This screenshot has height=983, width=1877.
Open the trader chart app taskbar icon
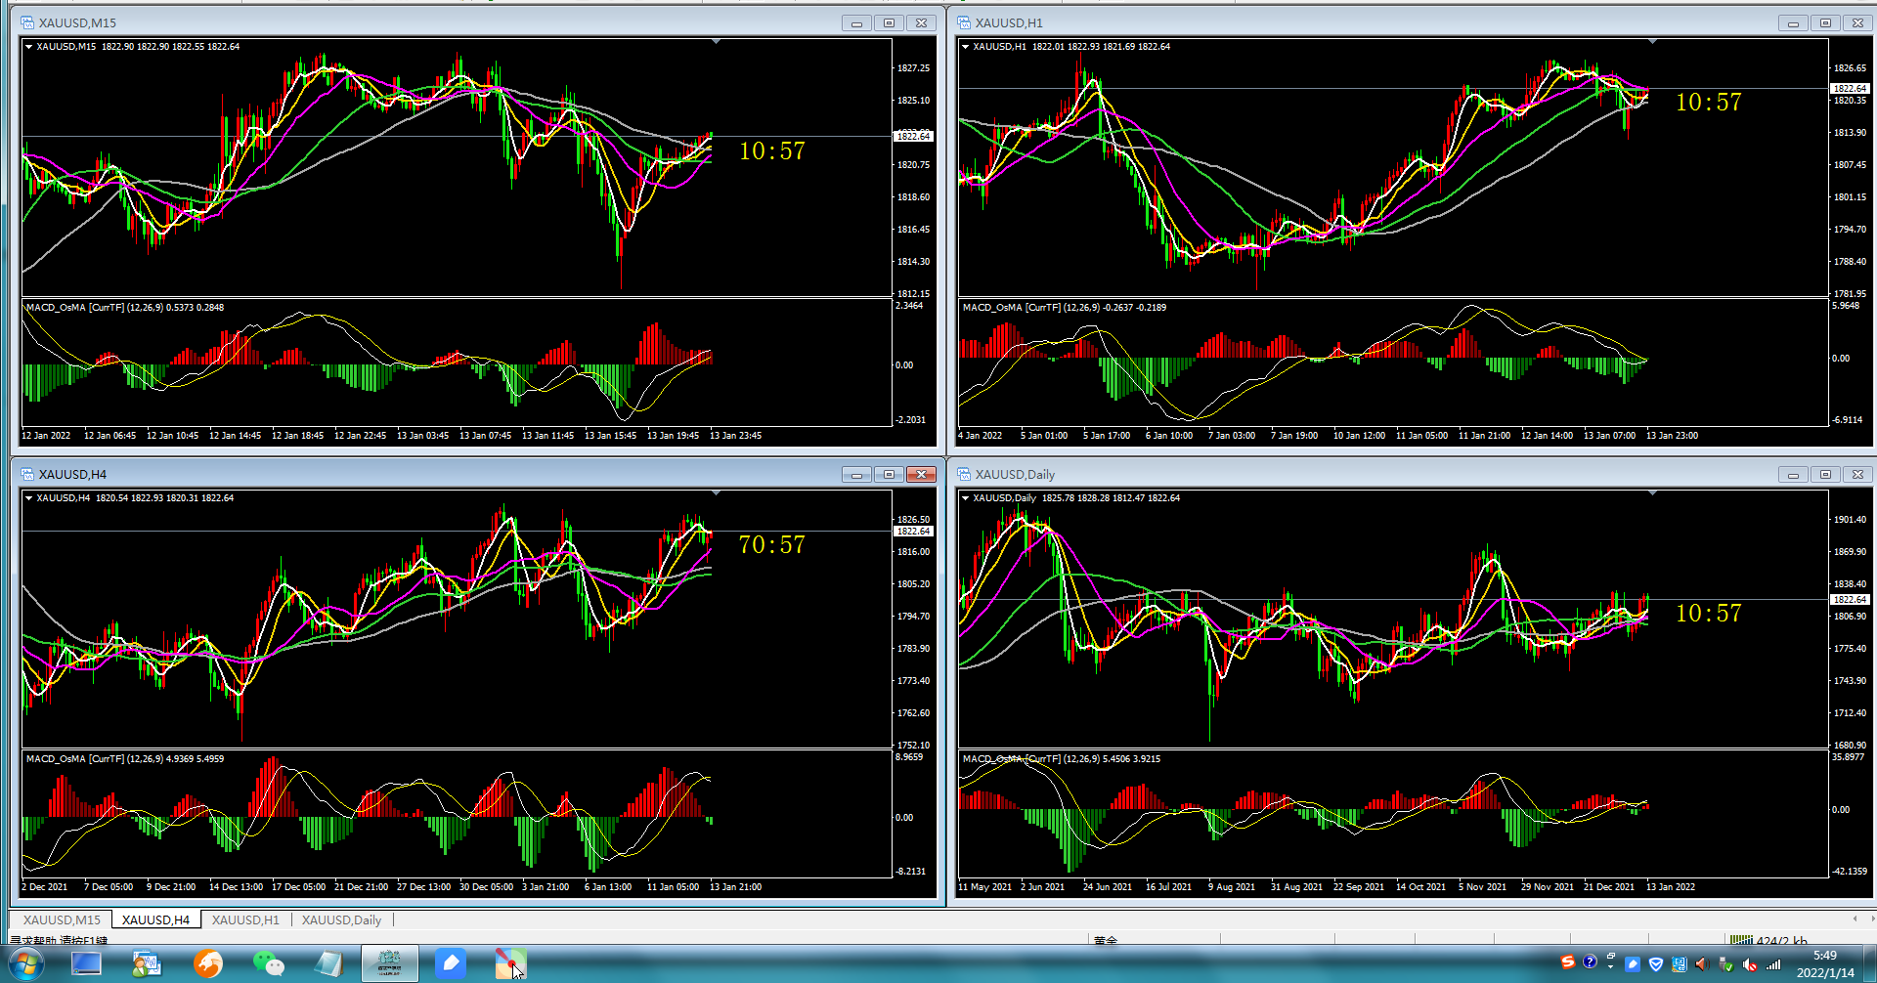[x=147, y=963]
